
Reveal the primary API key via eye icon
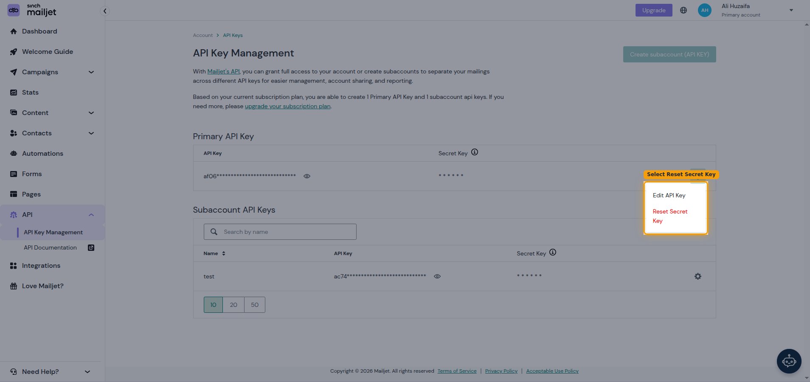pos(307,176)
